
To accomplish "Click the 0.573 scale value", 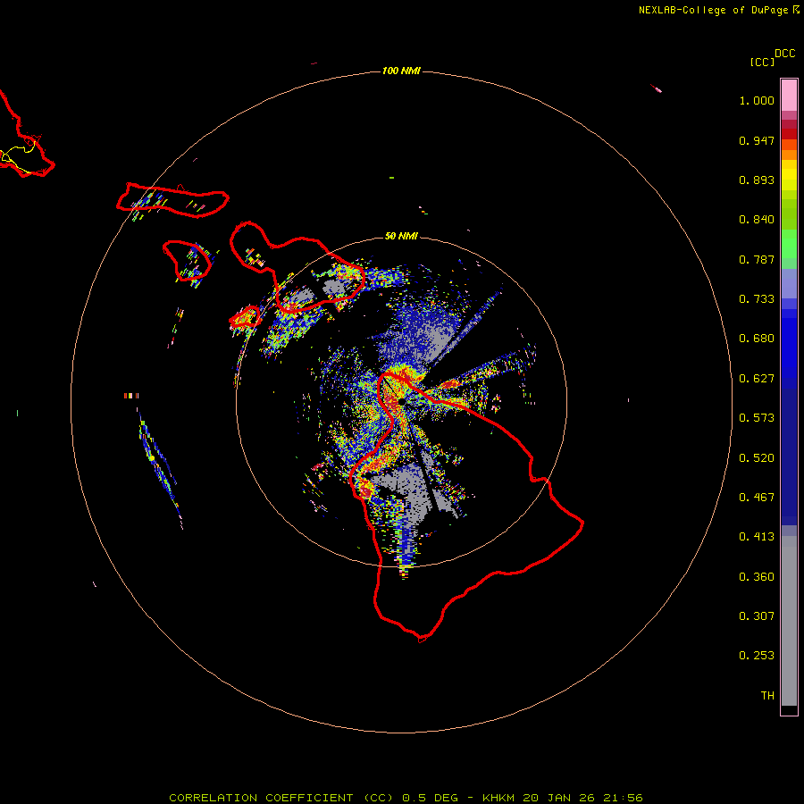I will tap(757, 418).
